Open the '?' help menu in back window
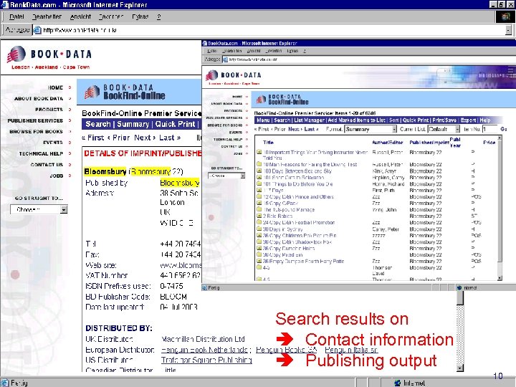516x387 pixels. click(x=159, y=16)
